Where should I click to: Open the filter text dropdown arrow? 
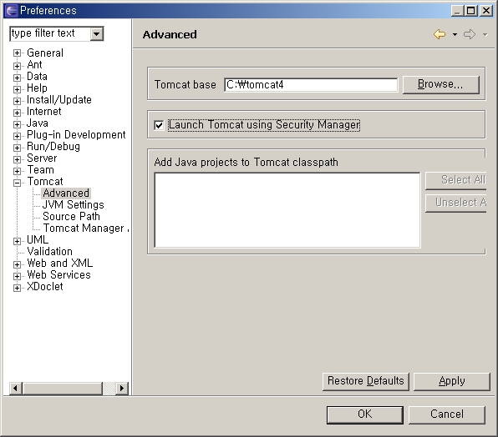click(97, 33)
